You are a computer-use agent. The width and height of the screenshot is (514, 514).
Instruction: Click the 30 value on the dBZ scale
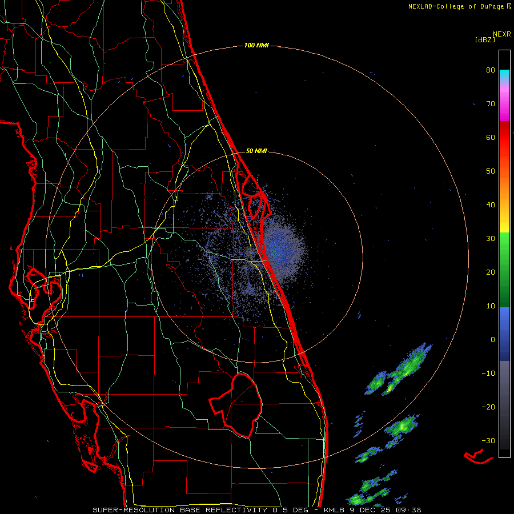(x=491, y=239)
